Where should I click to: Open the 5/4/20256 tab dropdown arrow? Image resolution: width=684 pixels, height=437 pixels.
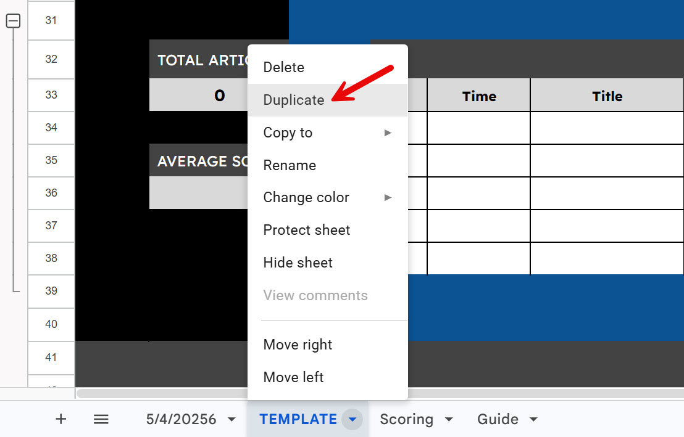231,420
